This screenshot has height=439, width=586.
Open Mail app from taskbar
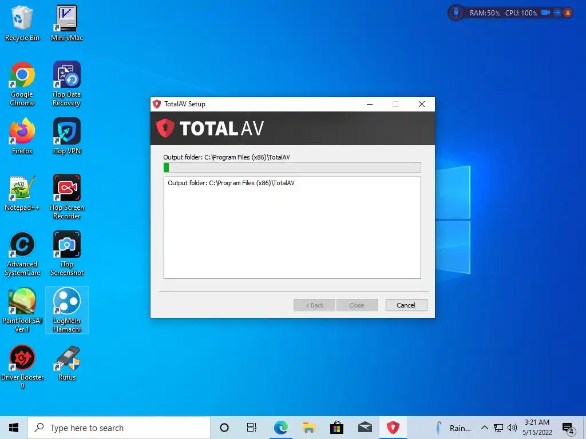(365, 428)
